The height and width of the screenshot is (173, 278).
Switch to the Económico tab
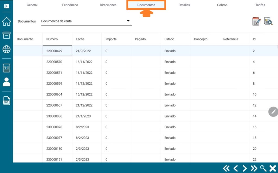pos(70,5)
